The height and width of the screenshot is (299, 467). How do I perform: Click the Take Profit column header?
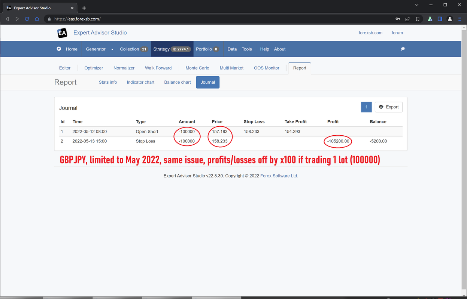point(295,122)
